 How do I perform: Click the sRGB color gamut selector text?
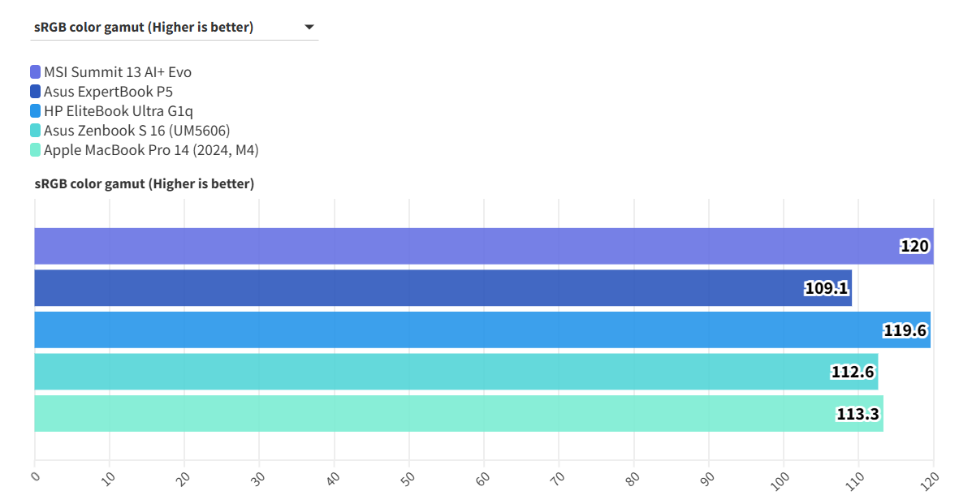144,28
